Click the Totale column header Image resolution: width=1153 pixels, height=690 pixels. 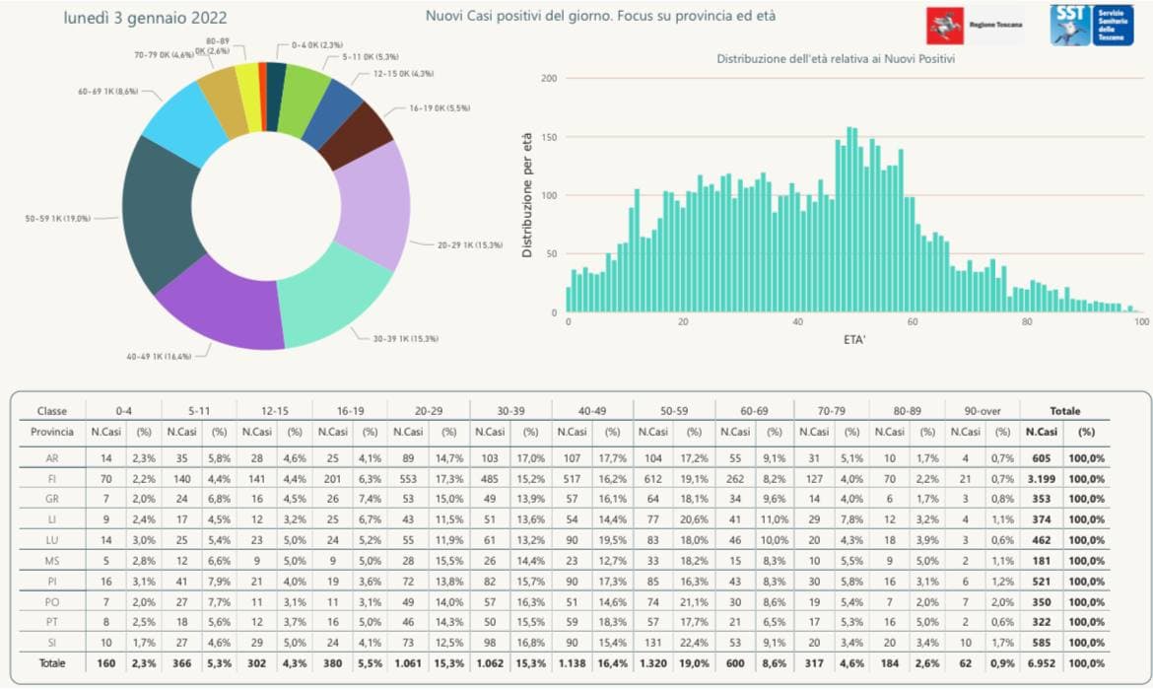(1064, 411)
